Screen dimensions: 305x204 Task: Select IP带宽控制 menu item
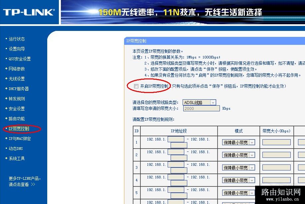pos(19,129)
